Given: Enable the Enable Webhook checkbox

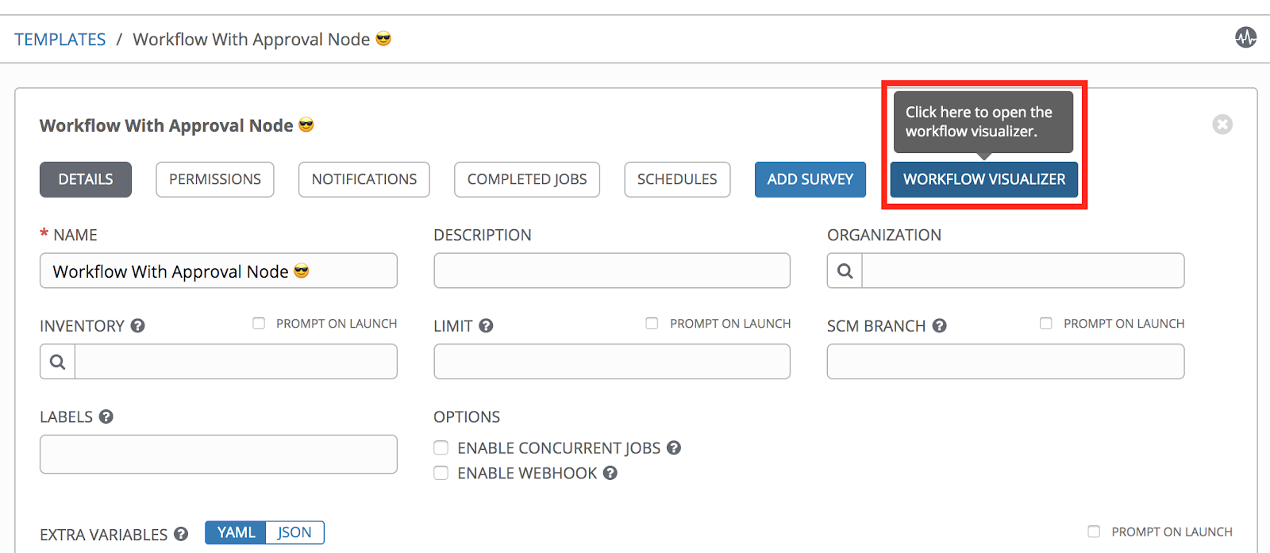Looking at the screenshot, I should pyautogui.click(x=441, y=473).
